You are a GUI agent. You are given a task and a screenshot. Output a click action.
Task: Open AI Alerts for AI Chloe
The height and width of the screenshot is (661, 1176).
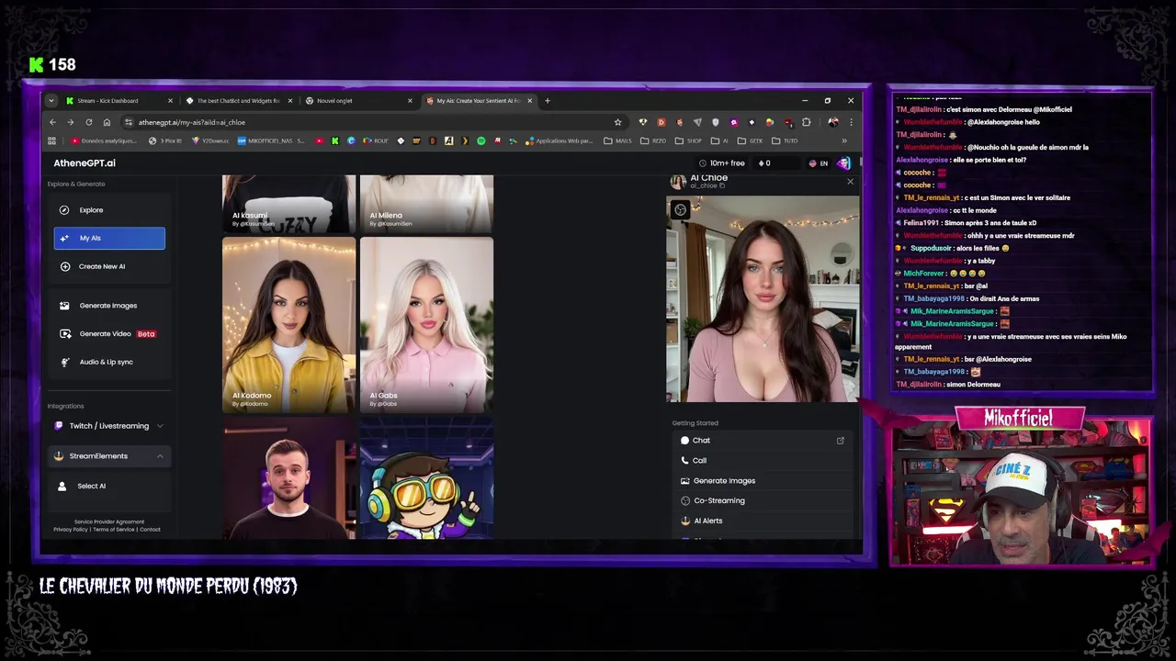click(x=762, y=521)
